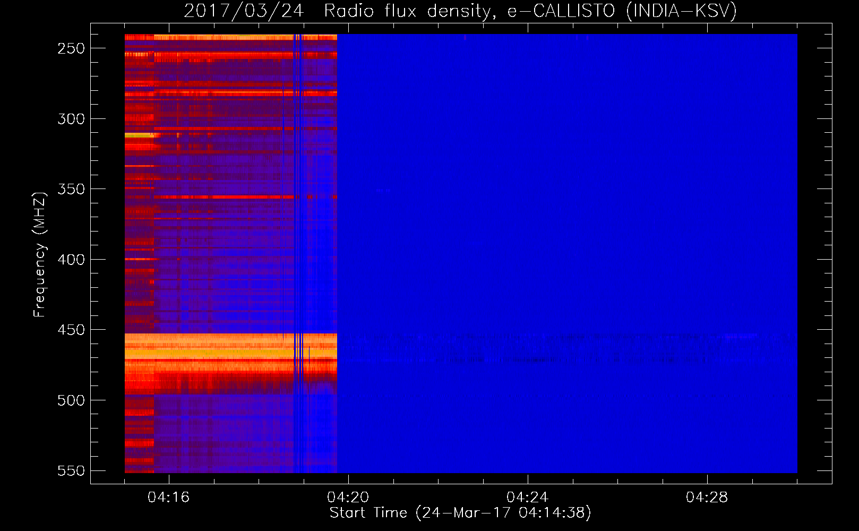Click the 'Start Time (24-Mar-17 04:14:38)' label
The width and height of the screenshot is (859, 531).
(460, 513)
